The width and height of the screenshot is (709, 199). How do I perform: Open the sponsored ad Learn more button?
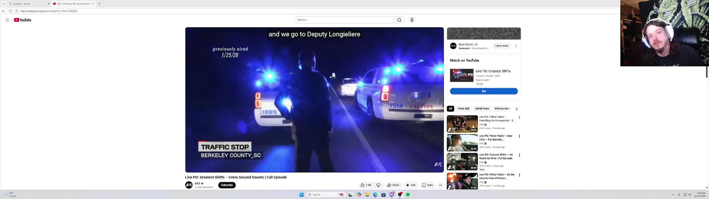coord(502,46)
